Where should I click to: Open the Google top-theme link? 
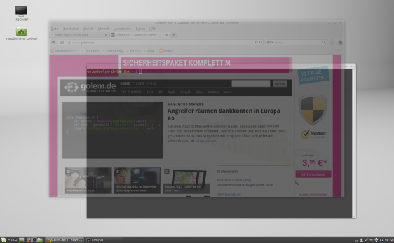pyautogui.click(x=186, y=92)
